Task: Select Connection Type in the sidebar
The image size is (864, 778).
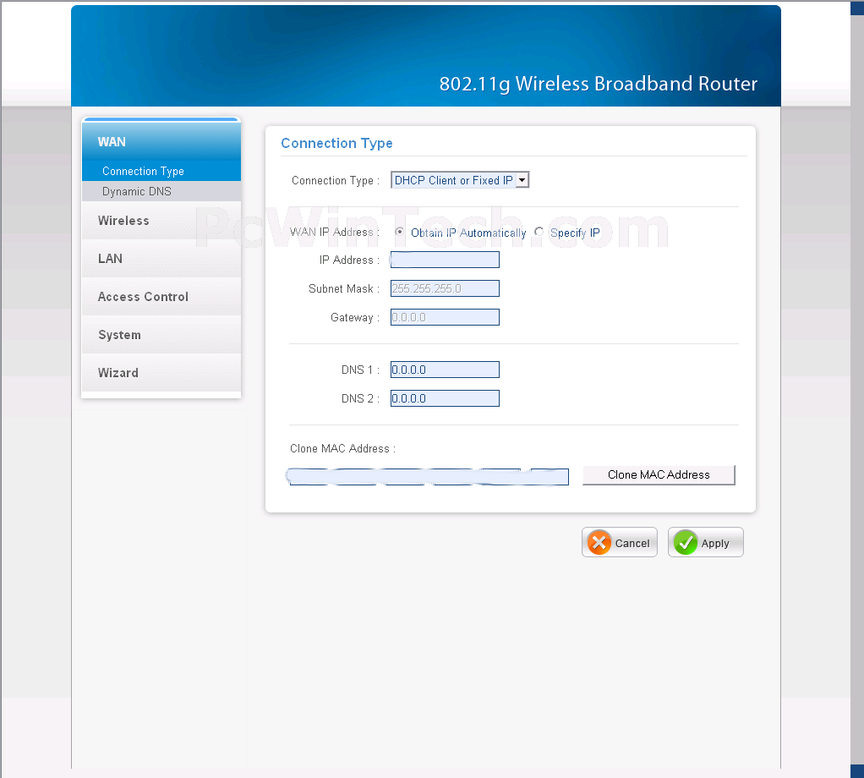Action: (161, 171)
